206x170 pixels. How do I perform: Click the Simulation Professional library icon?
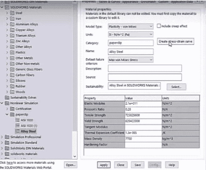7,137
